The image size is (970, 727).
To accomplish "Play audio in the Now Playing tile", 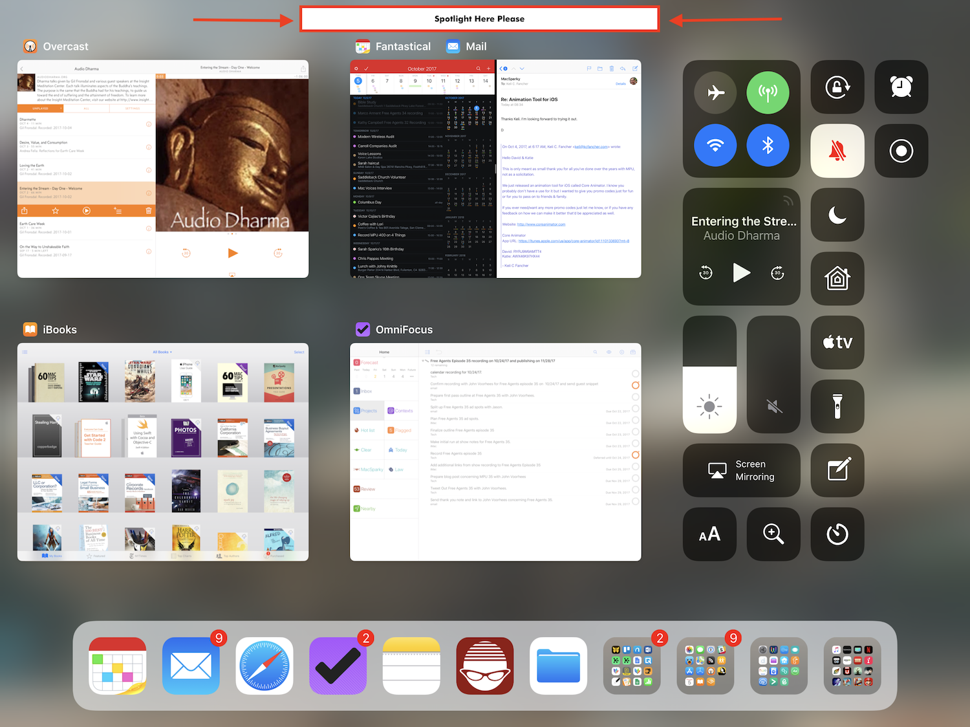I will pos(741,273).
